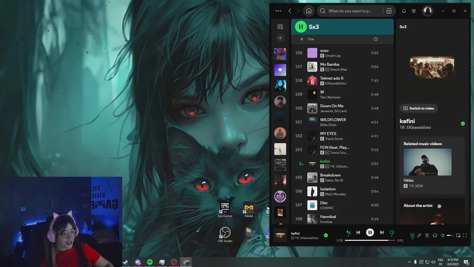Select the Disc track by COSMIC
Screen dimensions: 474x267
coord(342,205)
